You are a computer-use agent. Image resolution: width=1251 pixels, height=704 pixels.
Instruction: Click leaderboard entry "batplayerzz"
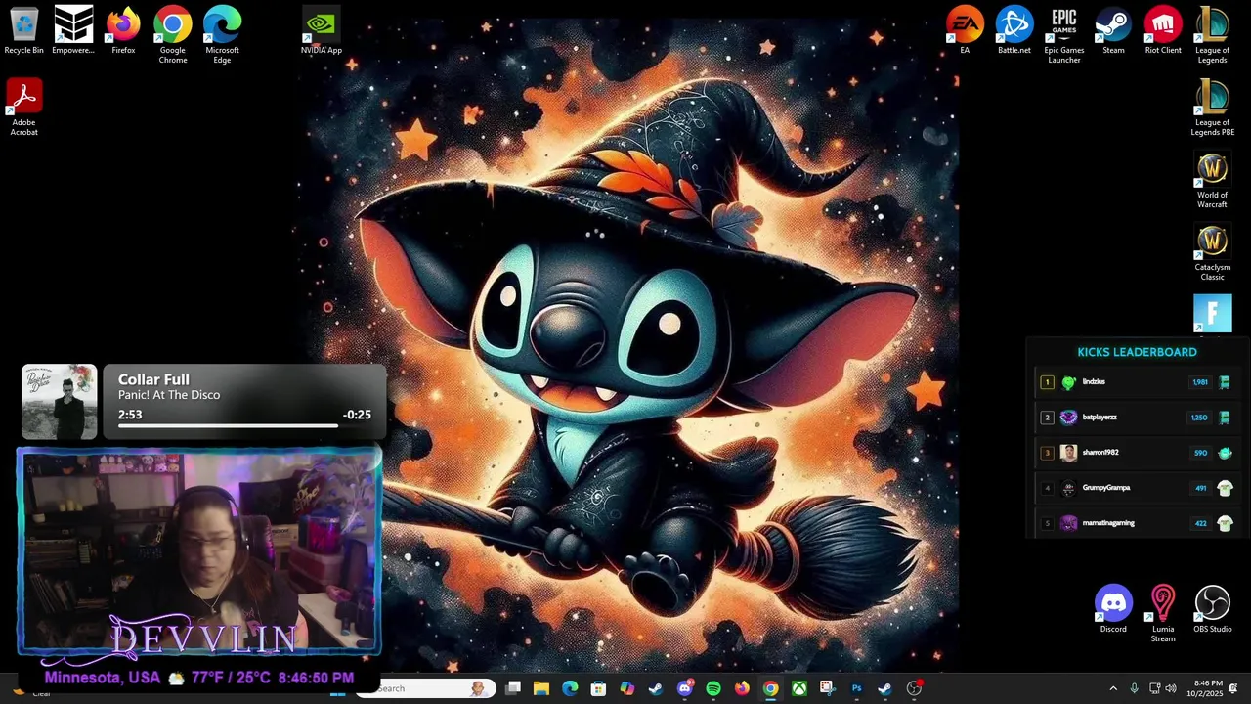click(1137, 418)
